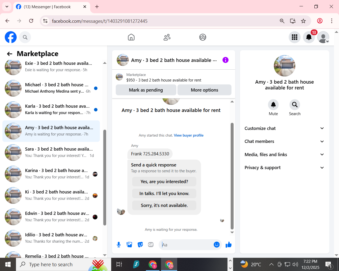Go to the Home feed icon
This screenshot has width=339, height=271.
point(131,37)
